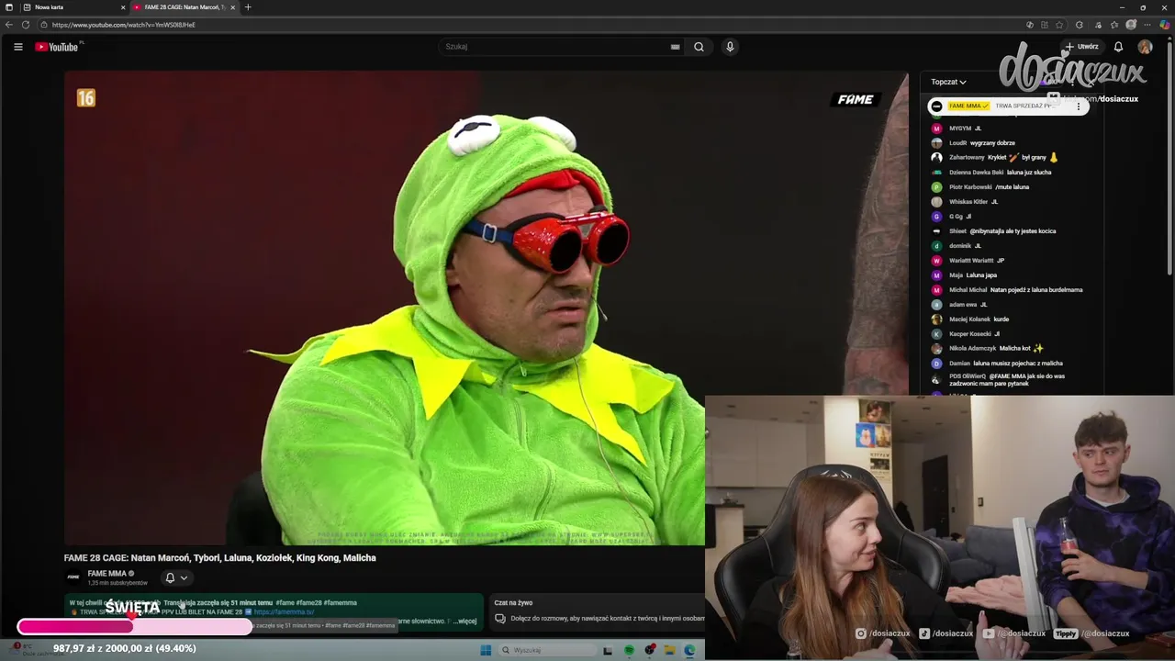Open the YouTube account avatar menu

coord(1145,47)
